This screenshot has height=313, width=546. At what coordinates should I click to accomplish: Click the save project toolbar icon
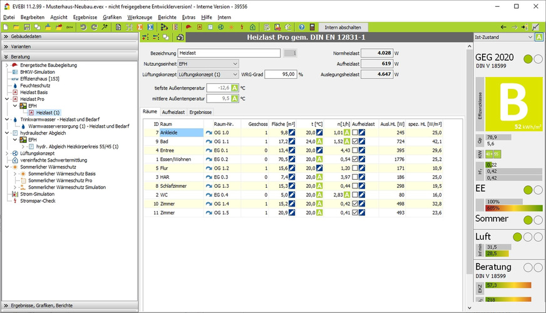point(26,28)
